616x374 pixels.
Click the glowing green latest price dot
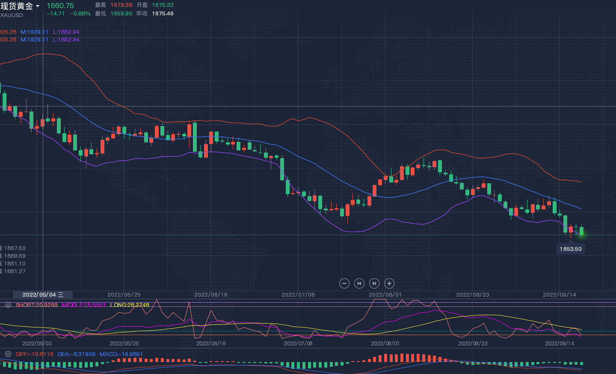[581, 234]
